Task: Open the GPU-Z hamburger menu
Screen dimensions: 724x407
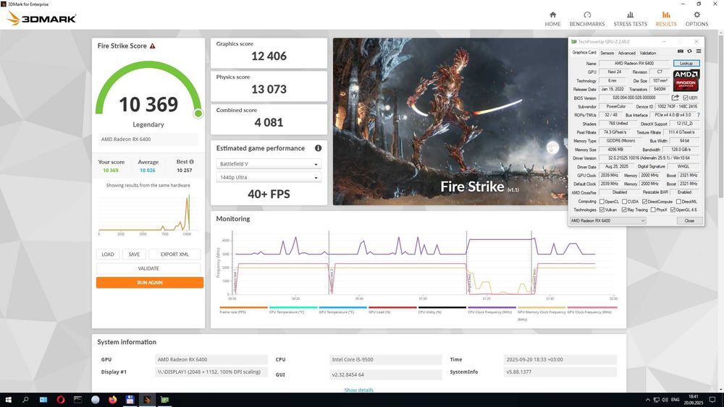Action: pos(699,51)
